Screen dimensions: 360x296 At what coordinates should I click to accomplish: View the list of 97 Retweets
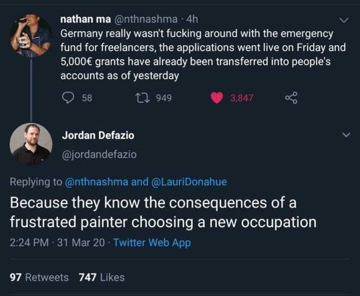pyautogui.click(x=39, y=278)
